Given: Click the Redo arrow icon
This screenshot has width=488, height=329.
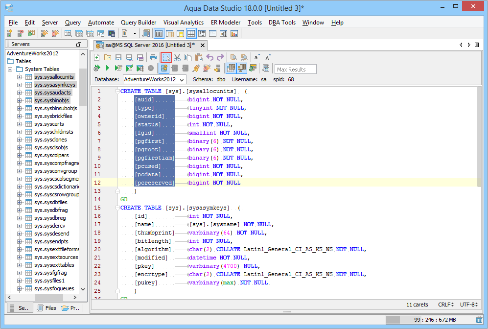Looking at the screenshot, I should pos(220,57).
